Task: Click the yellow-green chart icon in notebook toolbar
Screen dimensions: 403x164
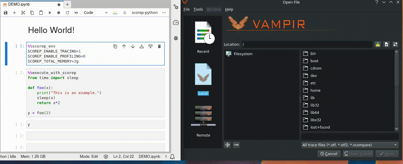Action: (x=115, y=13)
